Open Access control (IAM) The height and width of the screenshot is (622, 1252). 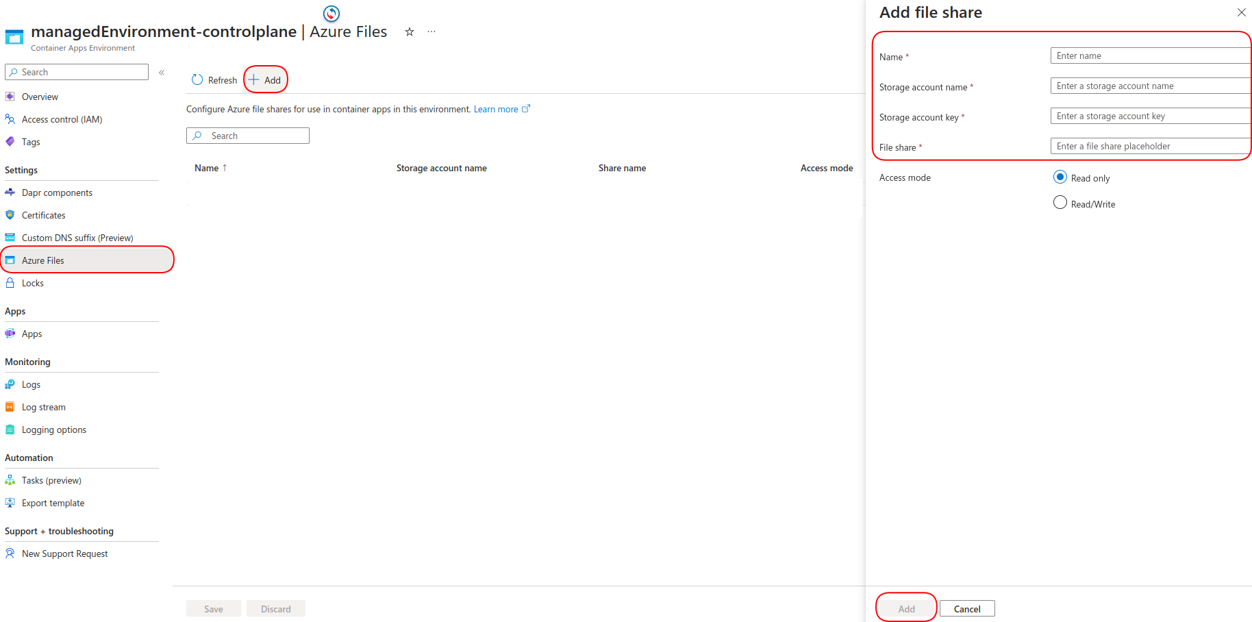(x=62, y=119)
